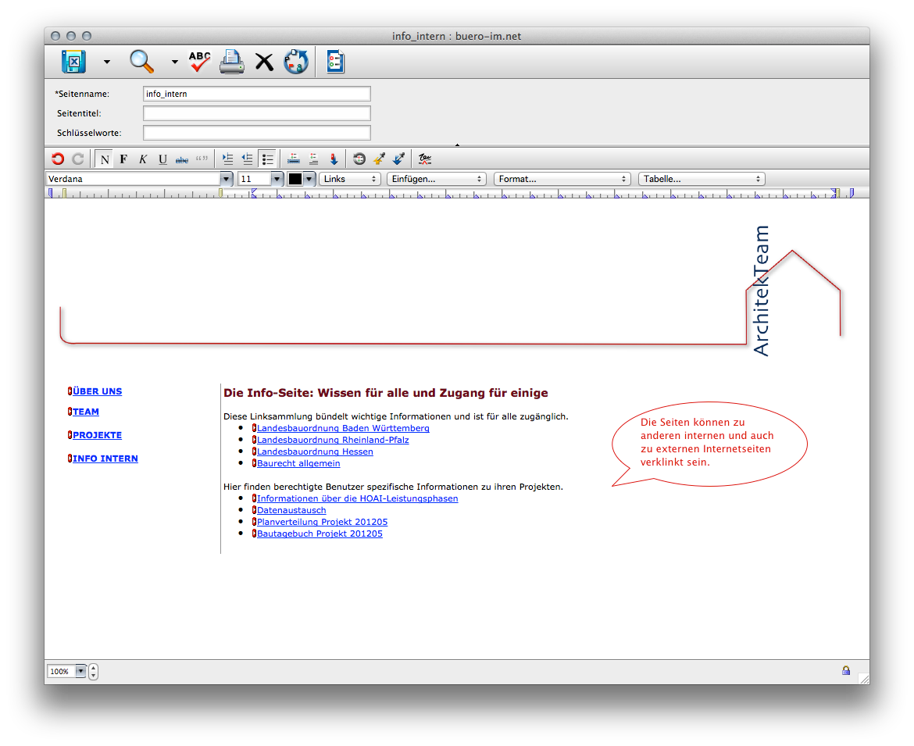This screenshot has height=746, width=914.
Task: Click the save page floppy disk icon
Action: (x=73, y=61)
